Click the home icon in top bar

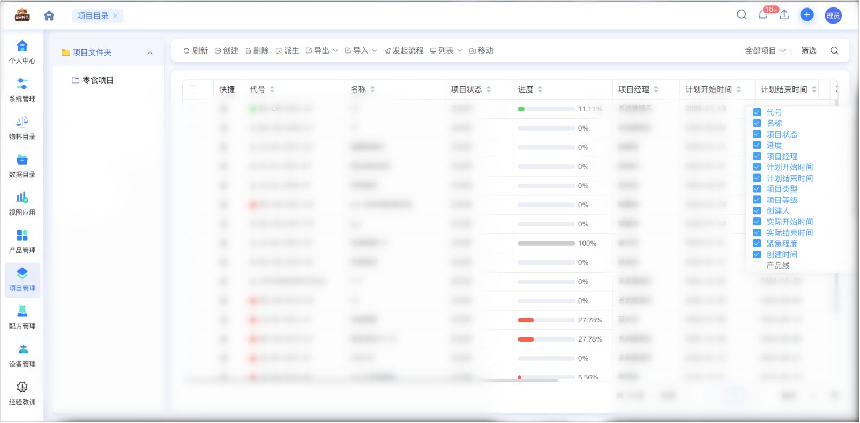(x=49, y=16)
